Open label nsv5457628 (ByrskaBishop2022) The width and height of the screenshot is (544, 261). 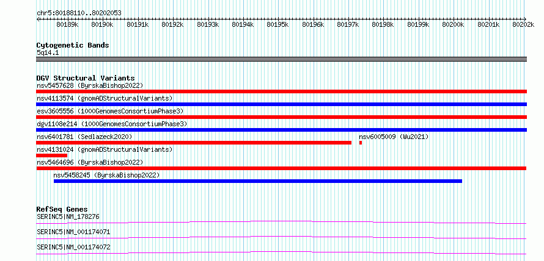coord(90,85)
